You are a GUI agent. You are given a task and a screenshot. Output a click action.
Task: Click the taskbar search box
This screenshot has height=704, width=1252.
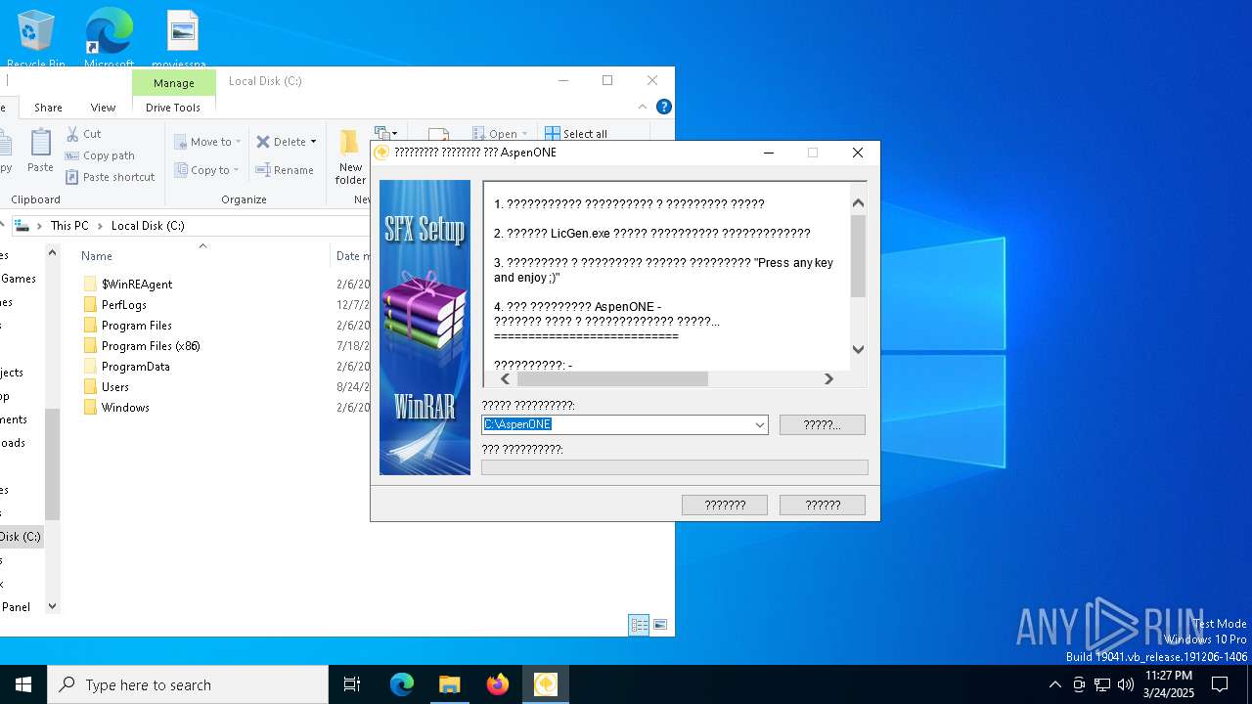pyautogui.click(x=188, y=684)
